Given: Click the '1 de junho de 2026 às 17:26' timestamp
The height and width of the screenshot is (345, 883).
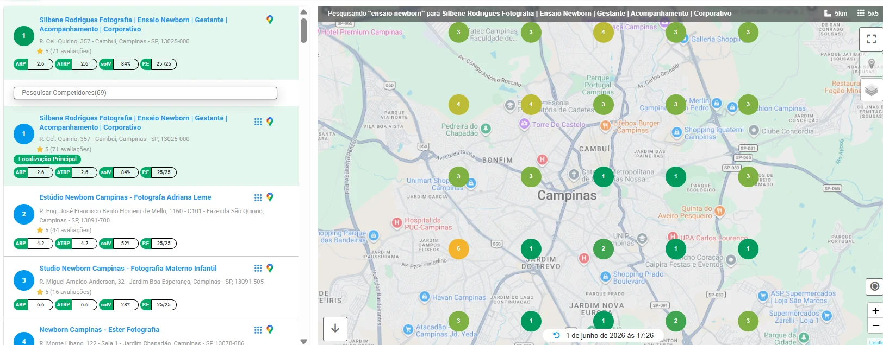Looking at the screenshot, I should pyautogui.click(x=610, y=335).
